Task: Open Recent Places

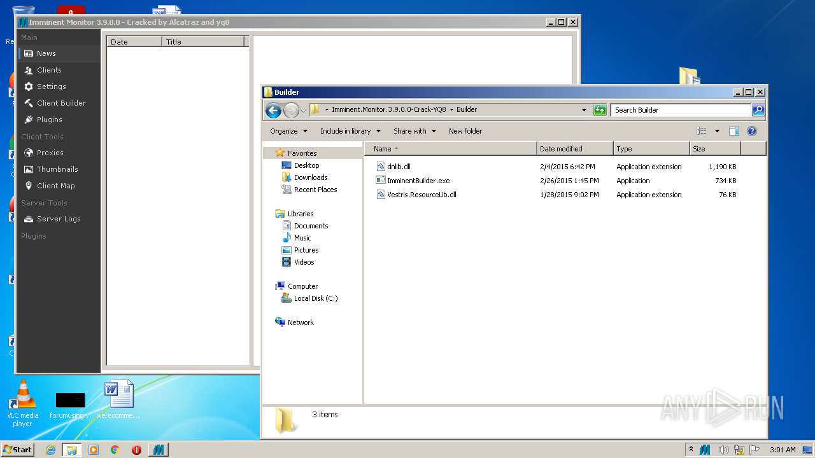Action: coord(315,190)
